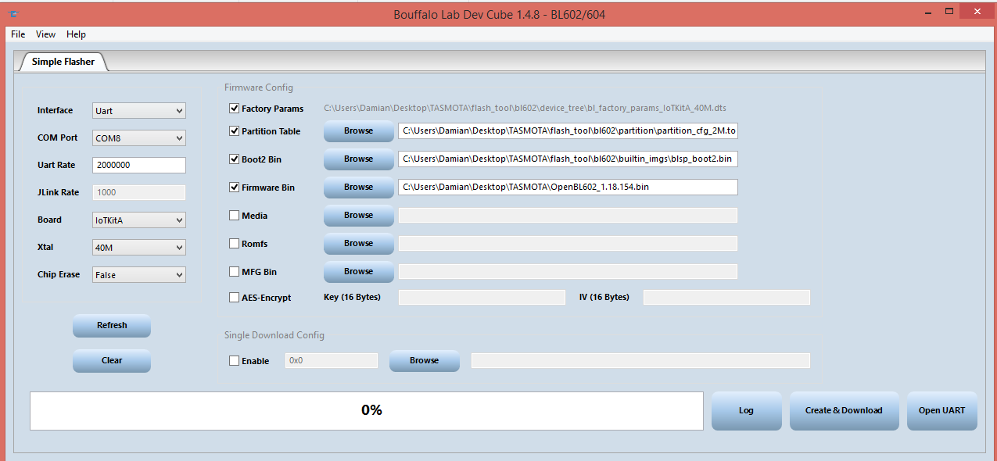This screenshot has height=461, width=997.
Task: Click the Key (16 Bytes) label
Action: [352, 297]
